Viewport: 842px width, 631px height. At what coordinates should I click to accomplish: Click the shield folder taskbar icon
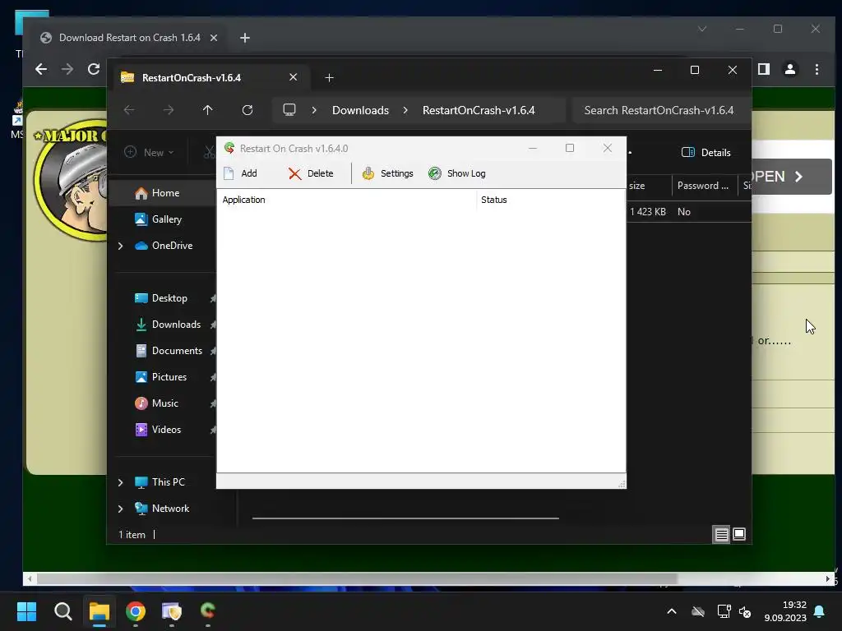click(172, 611)
